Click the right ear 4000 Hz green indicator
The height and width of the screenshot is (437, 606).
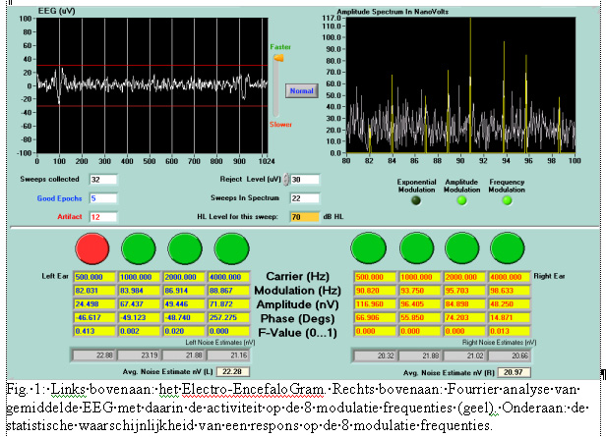[x=509, y=249]
